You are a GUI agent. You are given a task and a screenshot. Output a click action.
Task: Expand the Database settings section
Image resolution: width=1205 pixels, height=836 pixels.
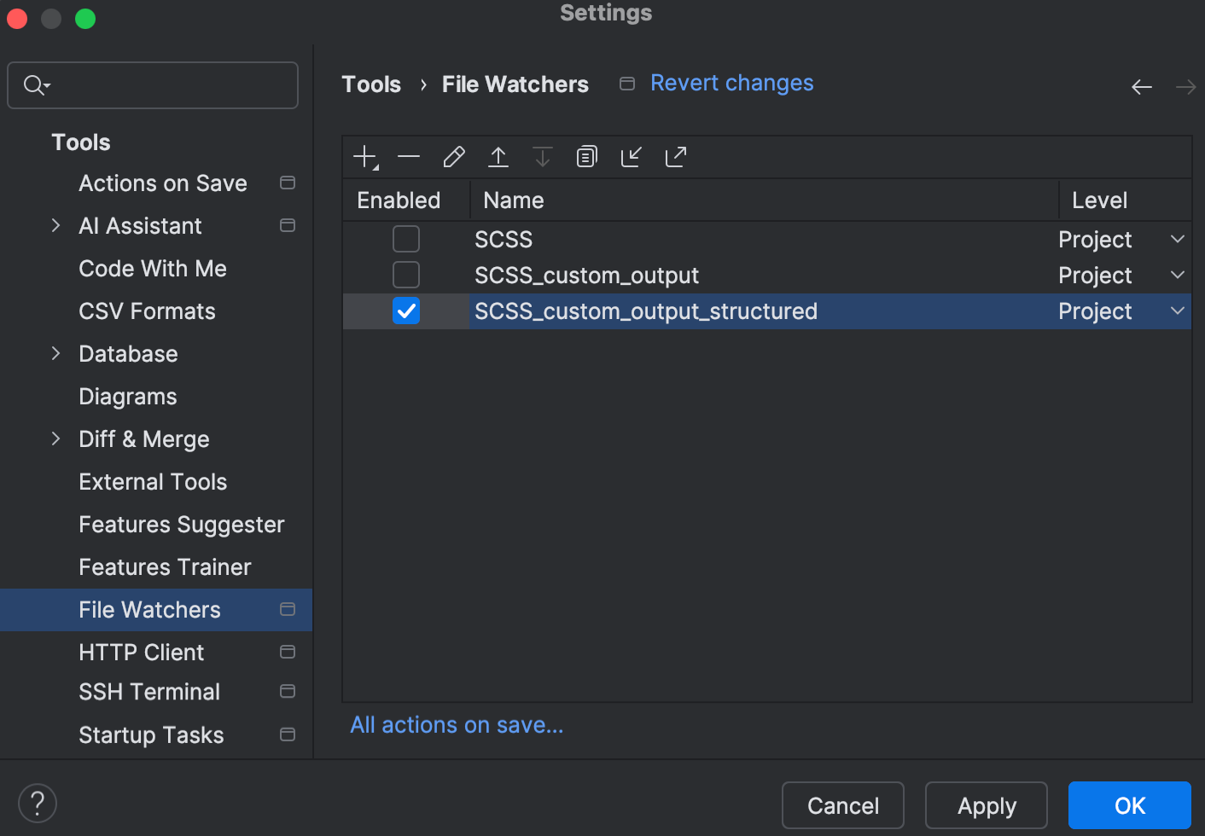[x=55, y=353]
